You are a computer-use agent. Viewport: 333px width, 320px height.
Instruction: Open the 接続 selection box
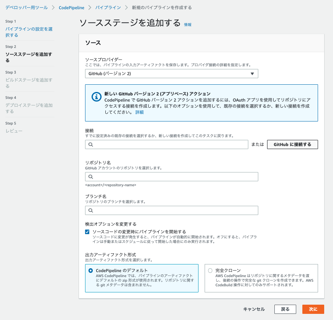pyautogui.click(x=167, y=144)
